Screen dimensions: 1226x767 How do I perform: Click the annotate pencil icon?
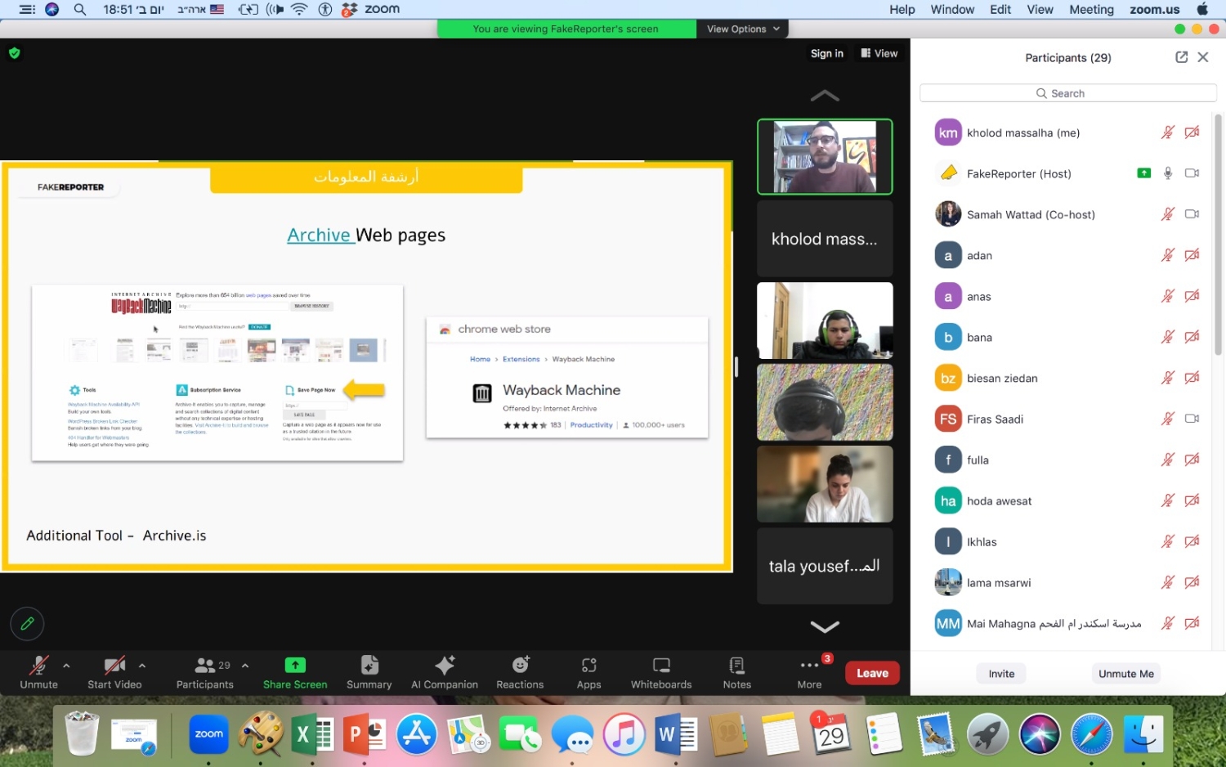pos(27,623)
